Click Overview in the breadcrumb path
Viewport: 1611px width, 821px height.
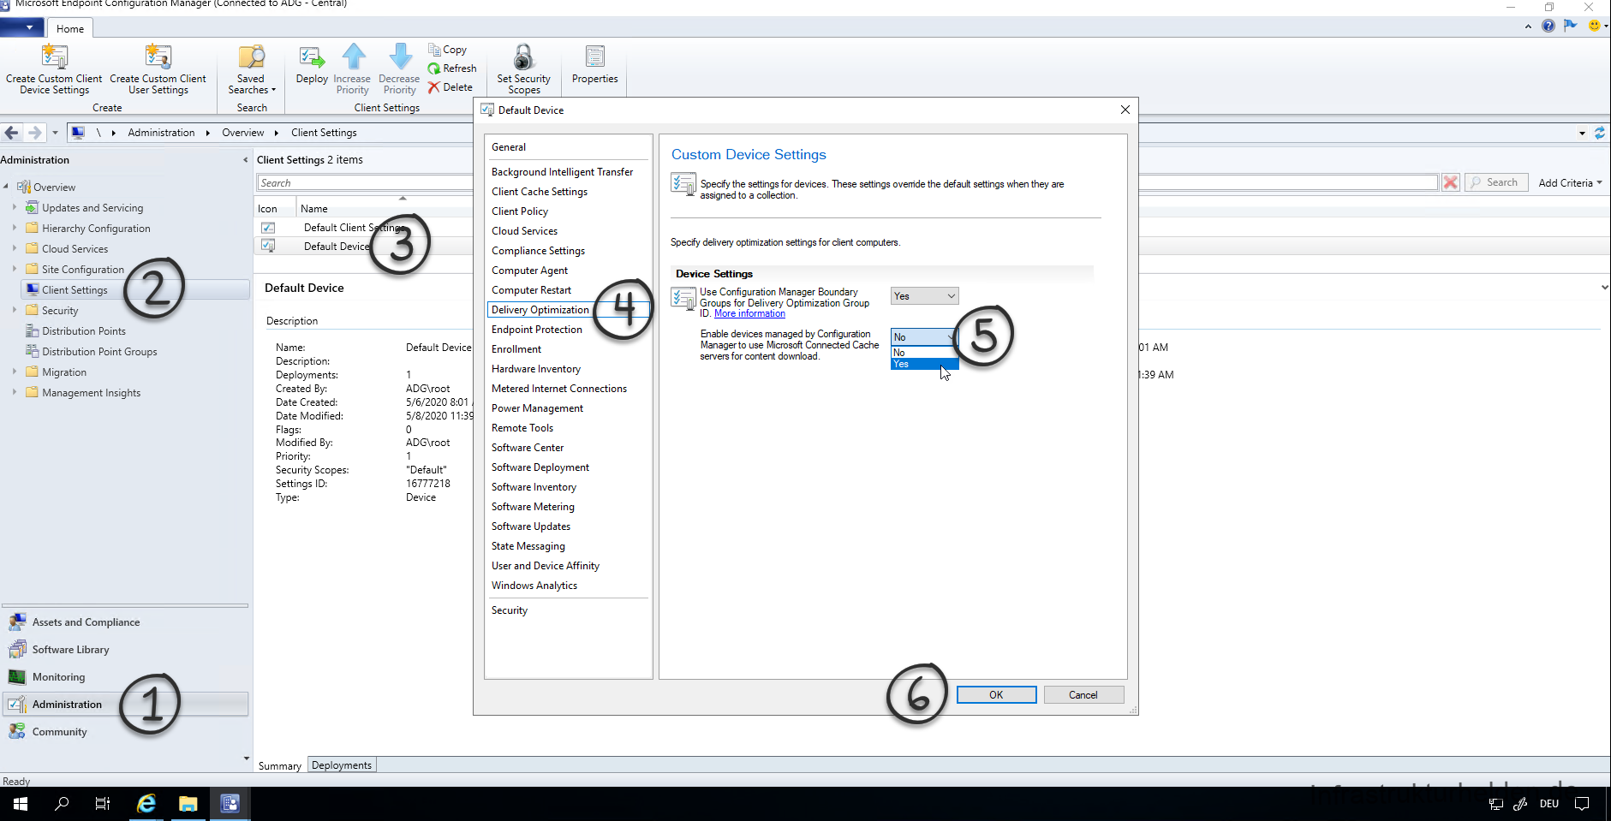[x=243, y=133]
